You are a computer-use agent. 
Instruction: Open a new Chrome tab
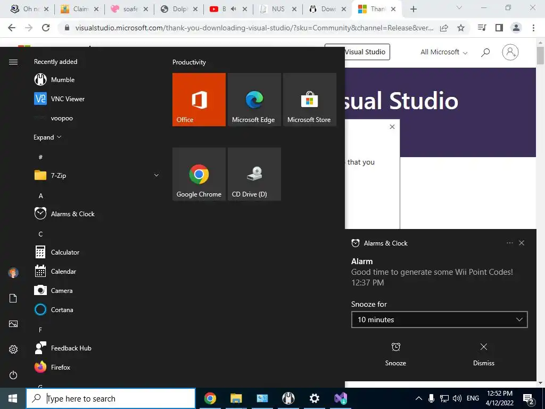(x=413, y=10)
